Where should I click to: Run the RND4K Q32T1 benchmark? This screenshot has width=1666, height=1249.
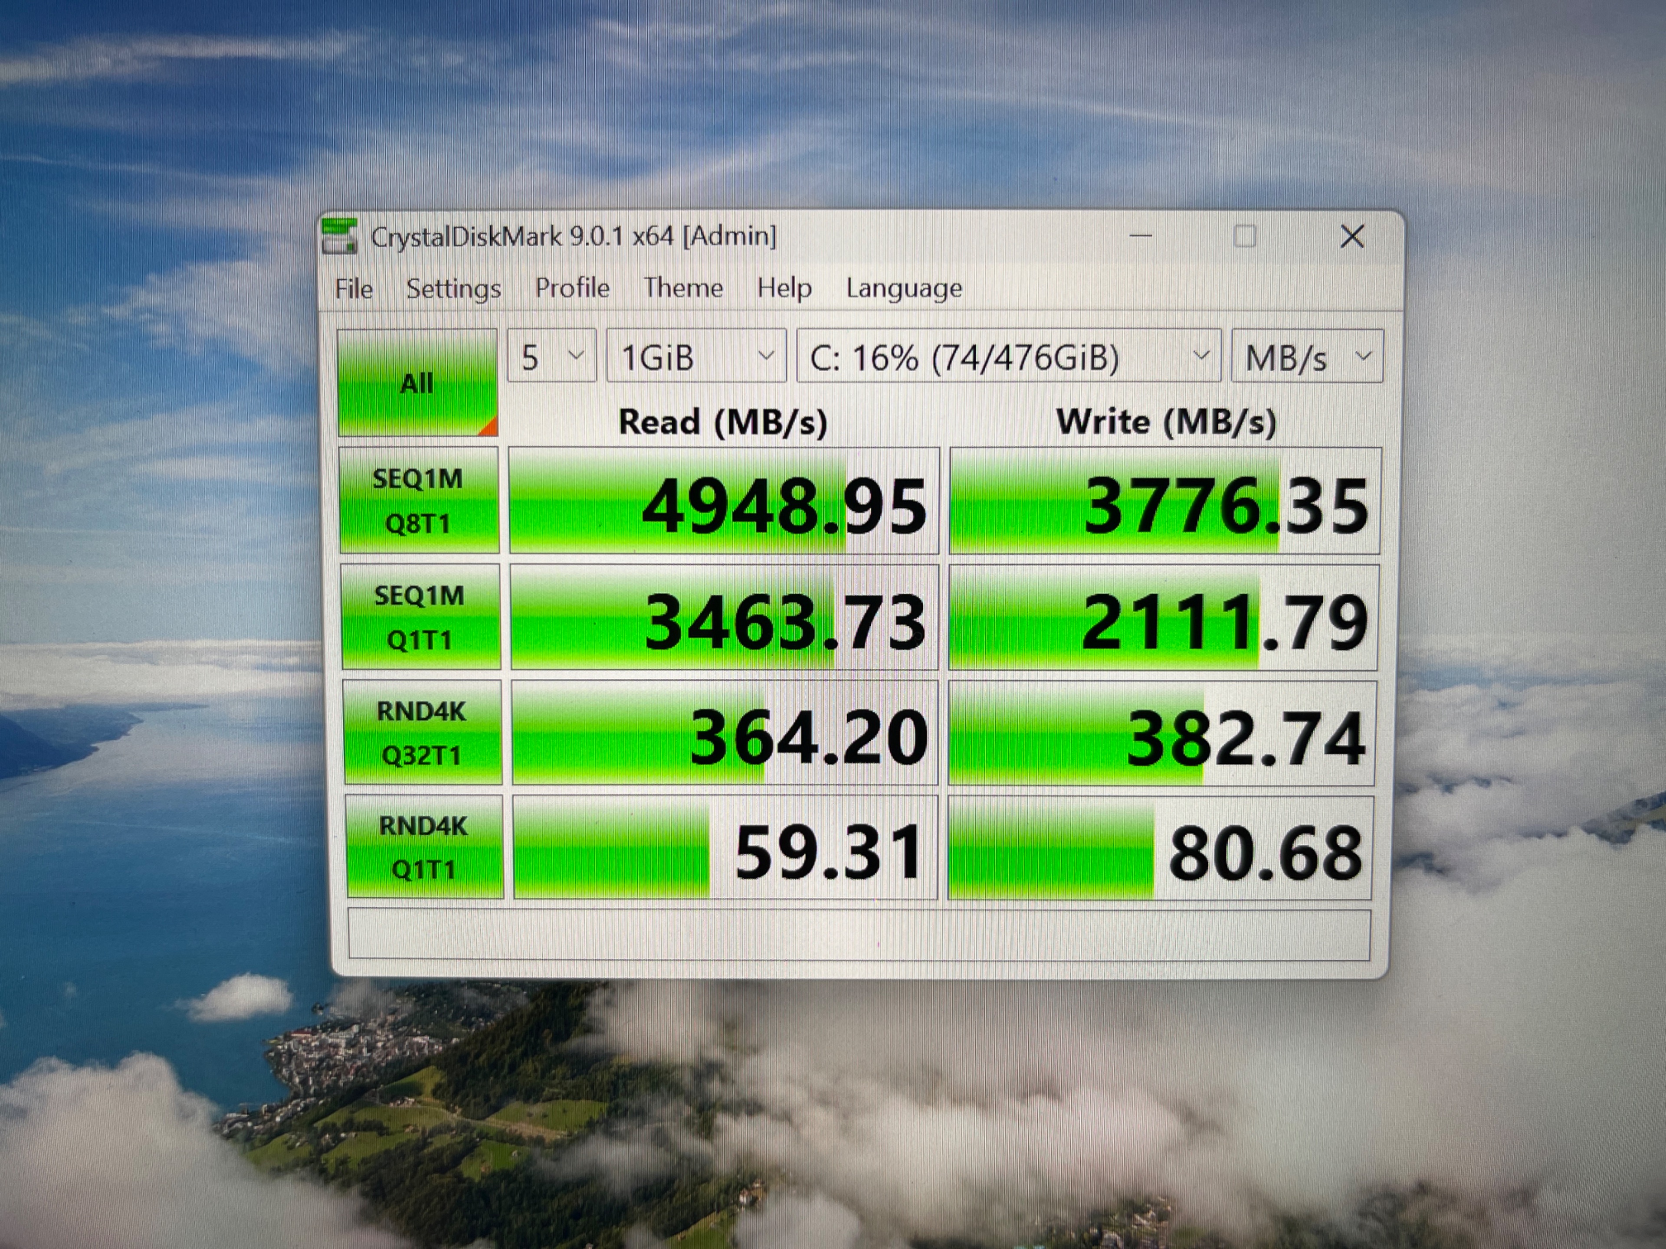point(422,732)
